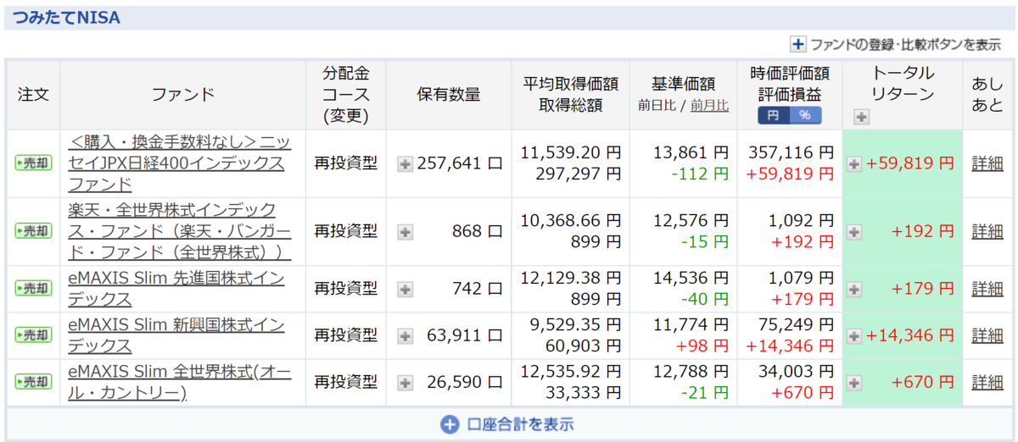Expand total return details for +59,819 円
The width and height of the screenshot is (1018, 442).
[854, 163]
